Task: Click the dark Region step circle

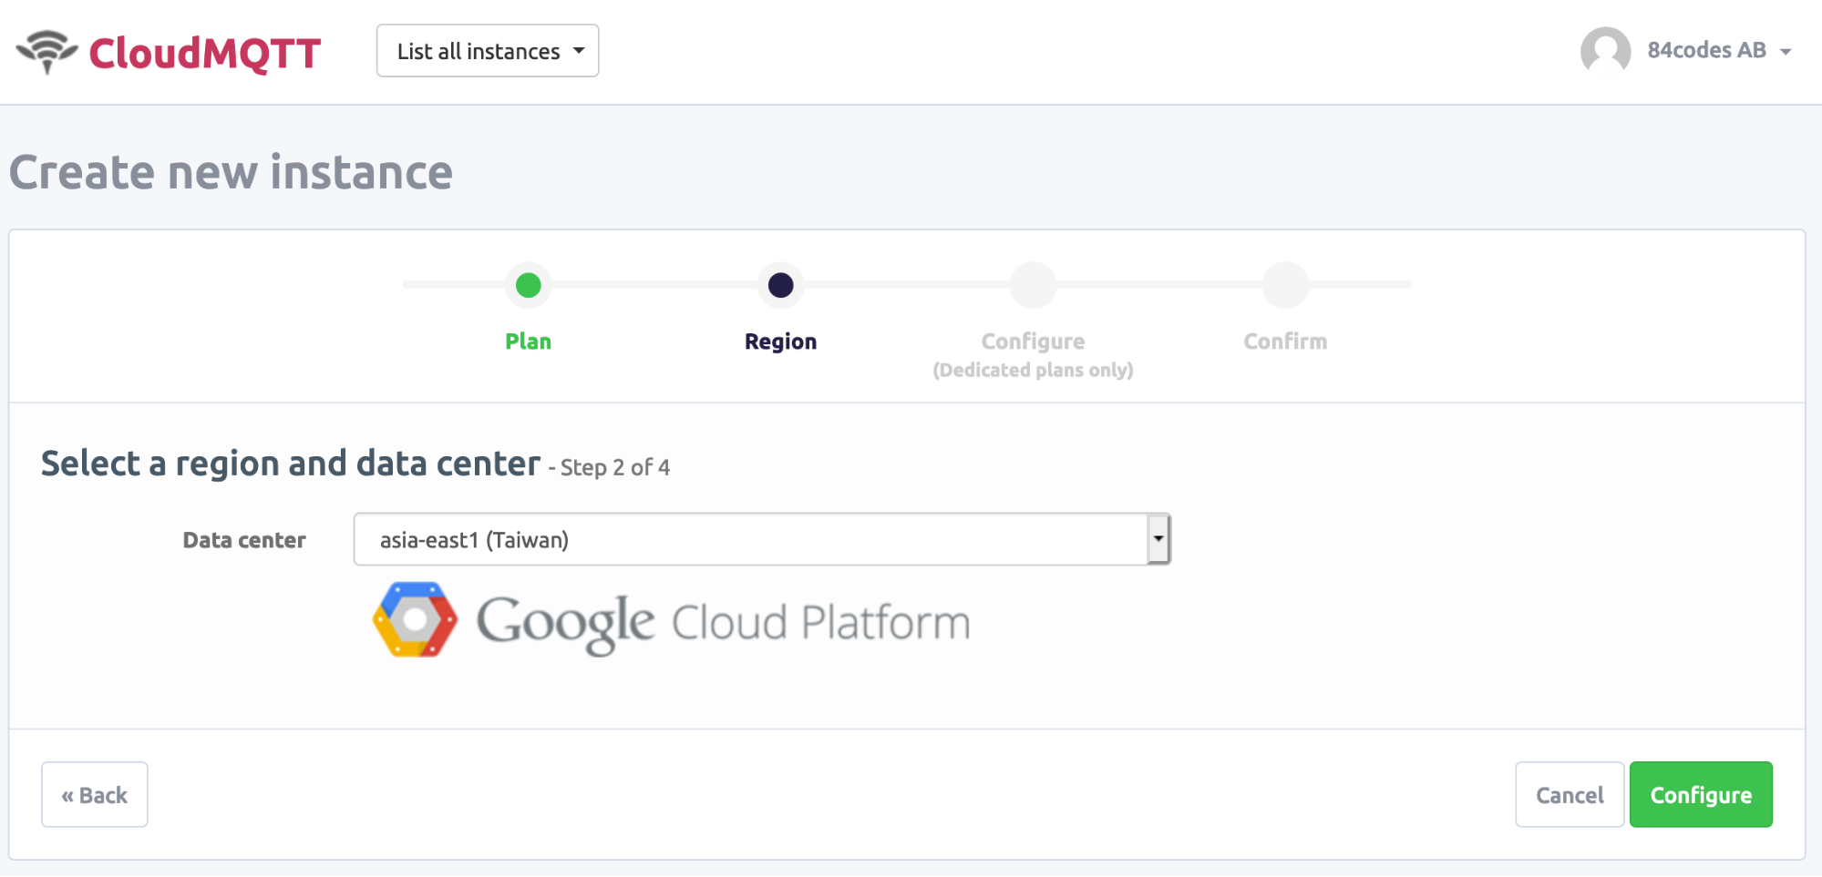Action: tap(781, 285)
